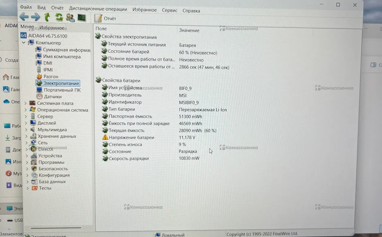
Task: Open the Дистанционные операции menu
Action: (x=98, y=9)
